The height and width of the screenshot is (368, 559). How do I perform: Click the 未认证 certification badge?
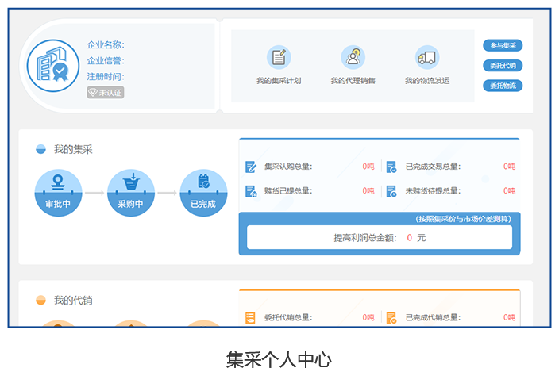pos(106,93)
